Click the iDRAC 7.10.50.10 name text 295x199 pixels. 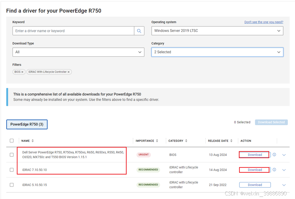(x=34, y=170)
